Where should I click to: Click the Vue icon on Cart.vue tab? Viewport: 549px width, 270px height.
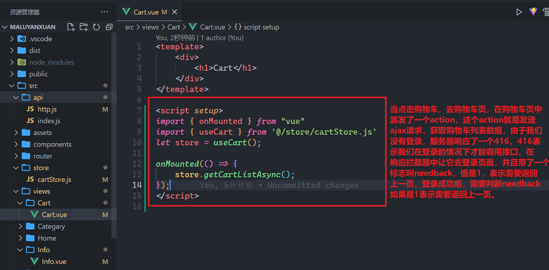click(x=126, y=12)
